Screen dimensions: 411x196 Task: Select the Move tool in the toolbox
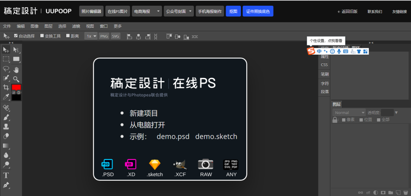point(6,50)
